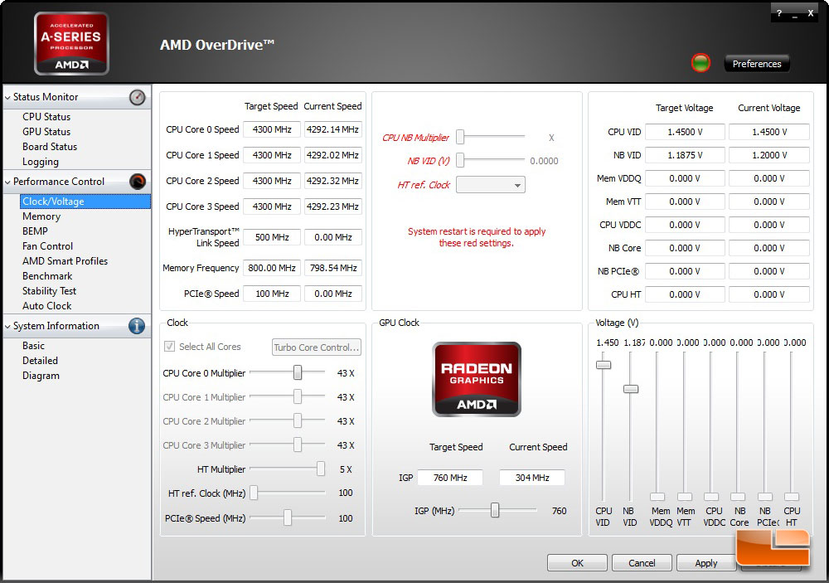Click the OK button
The image size is (829, 583).
pyautogui.click(x=577, y=563)
